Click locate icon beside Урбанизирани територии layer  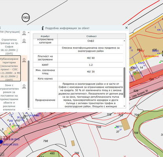[24, 60]
